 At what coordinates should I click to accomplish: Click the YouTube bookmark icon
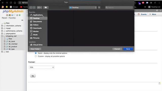point(21,7)
